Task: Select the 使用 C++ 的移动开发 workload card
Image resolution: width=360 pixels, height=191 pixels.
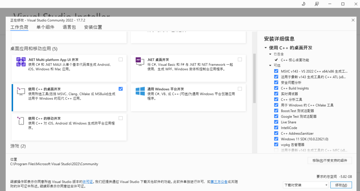Action: (69, 127)
